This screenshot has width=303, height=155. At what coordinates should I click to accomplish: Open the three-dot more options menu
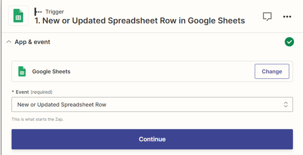click(287, 17)
